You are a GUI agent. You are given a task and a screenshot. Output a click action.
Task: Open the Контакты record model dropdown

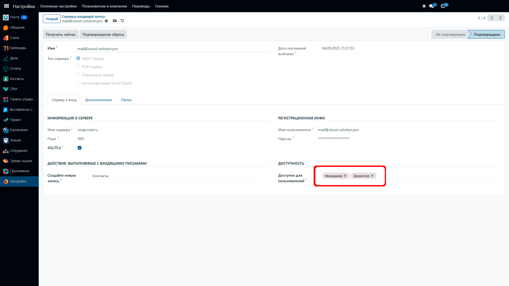point(175,176)
